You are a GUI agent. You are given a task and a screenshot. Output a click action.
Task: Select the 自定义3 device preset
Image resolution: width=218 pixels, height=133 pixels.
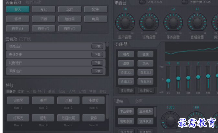click(x=70, y=28)
